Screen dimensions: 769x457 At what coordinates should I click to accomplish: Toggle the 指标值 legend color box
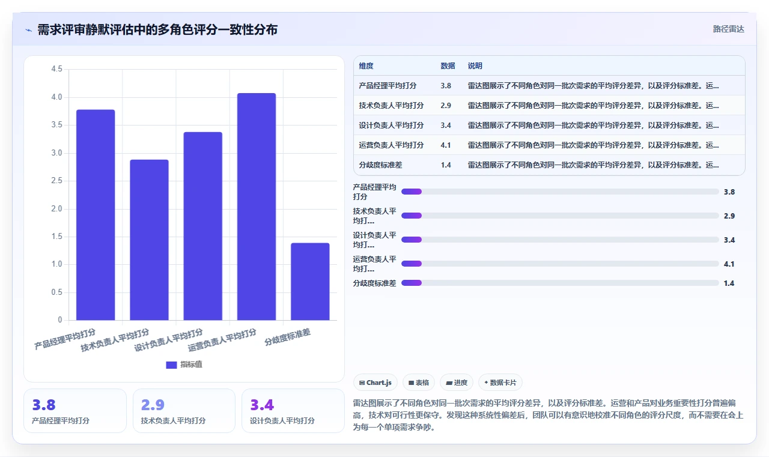pyautogui.click(x=171, y=365)
